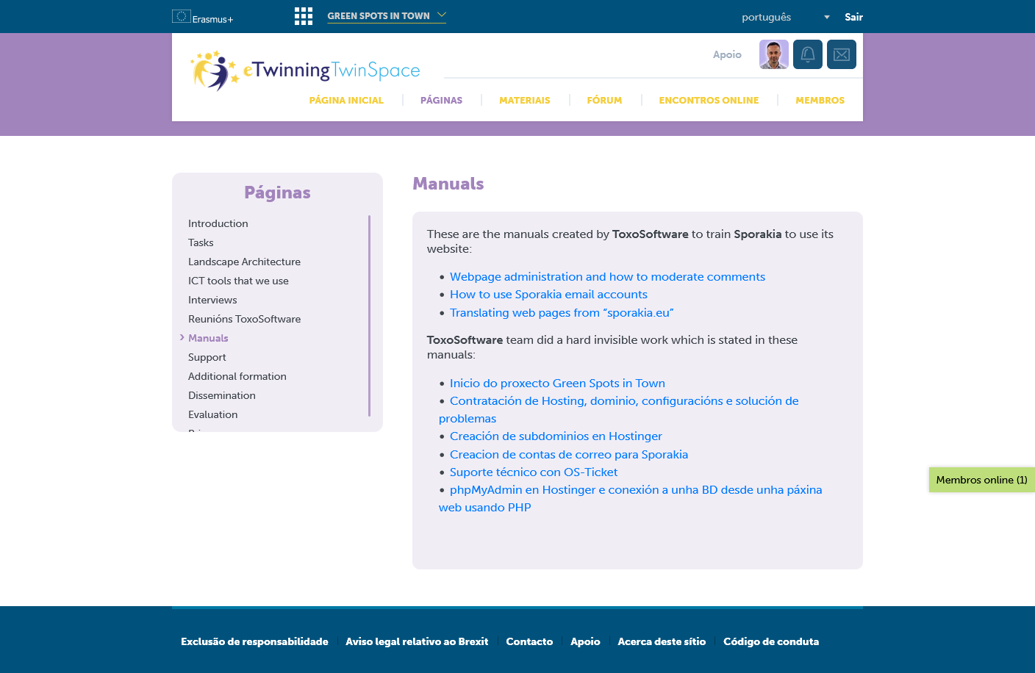
Task: Select Landscape Architecture page
Action: [x=244, y=262]
